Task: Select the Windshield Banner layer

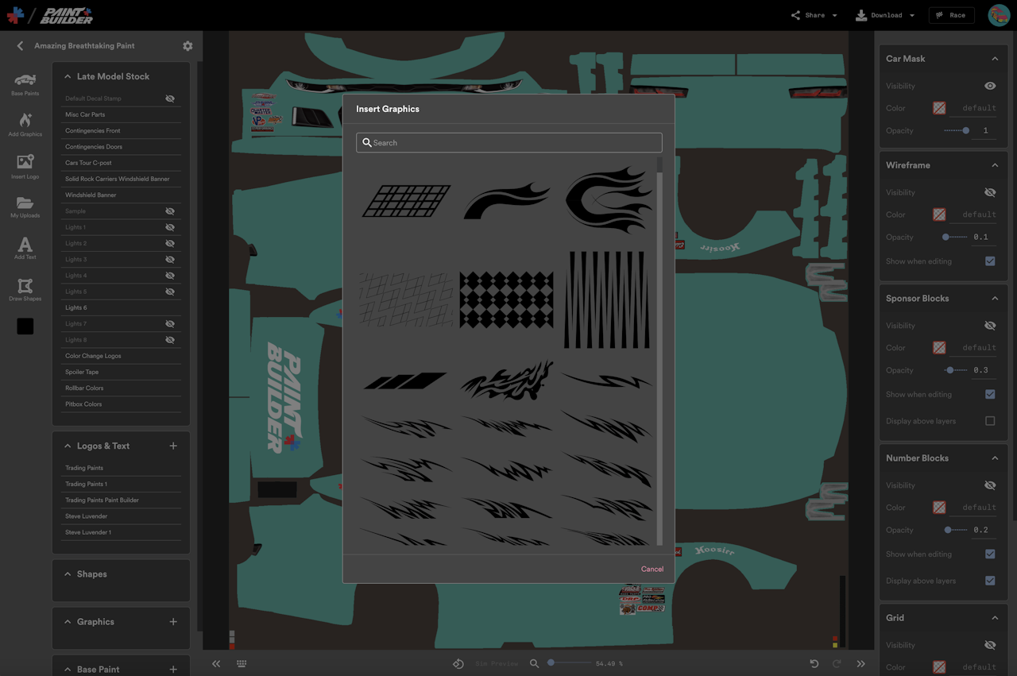Action: (91, 195)
